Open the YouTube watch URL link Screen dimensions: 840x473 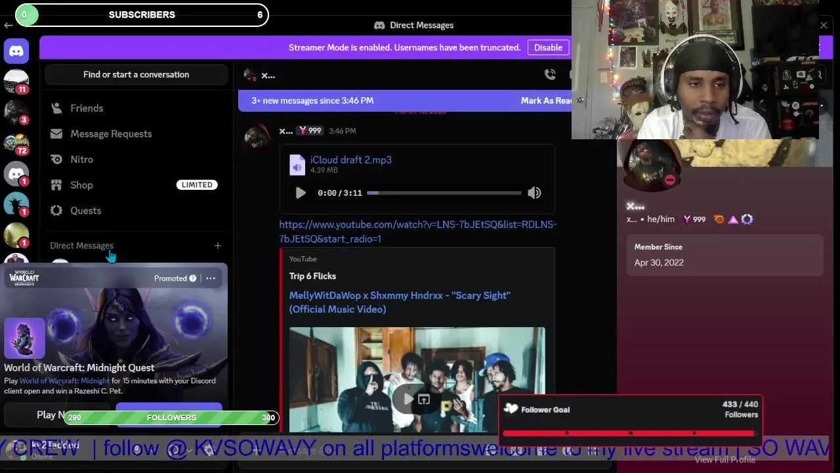tap(418, 231)
